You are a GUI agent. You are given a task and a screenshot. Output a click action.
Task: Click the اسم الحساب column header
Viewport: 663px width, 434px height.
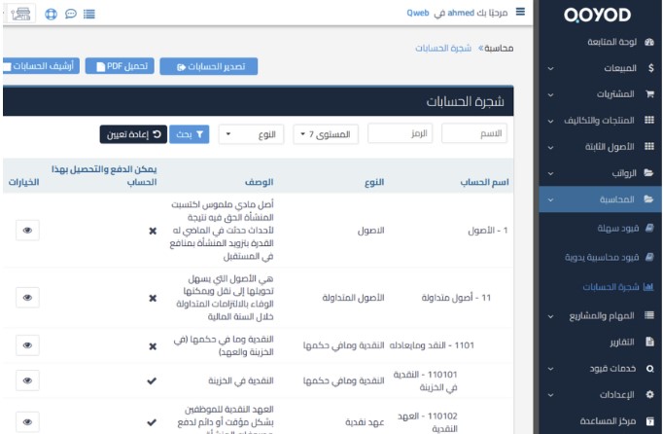(x=484, y=182)
